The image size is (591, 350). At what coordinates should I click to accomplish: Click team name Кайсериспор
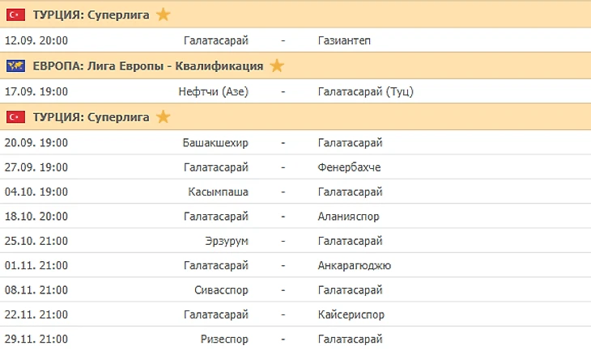click(x=352, y=314)
